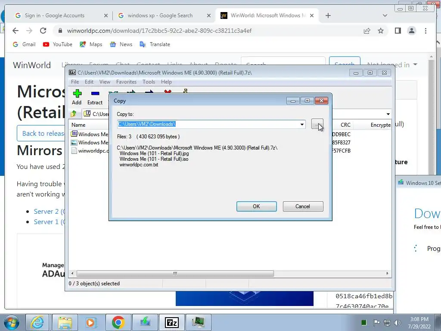Launch Internet Explorer from taskbar
The image size is (441, 331).
click(x=37, y=322)
